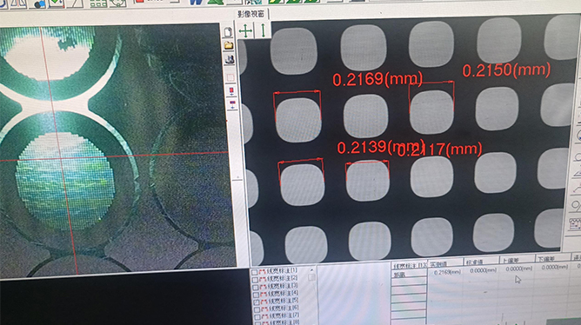
Task: Open the new document icon in side toolbar
Action: pyautogui.click(x=228, y=32)
